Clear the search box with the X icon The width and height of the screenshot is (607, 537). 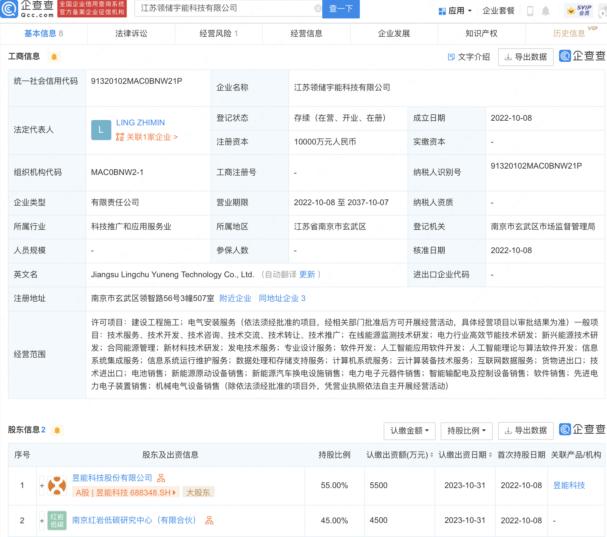tap(318, 8)
